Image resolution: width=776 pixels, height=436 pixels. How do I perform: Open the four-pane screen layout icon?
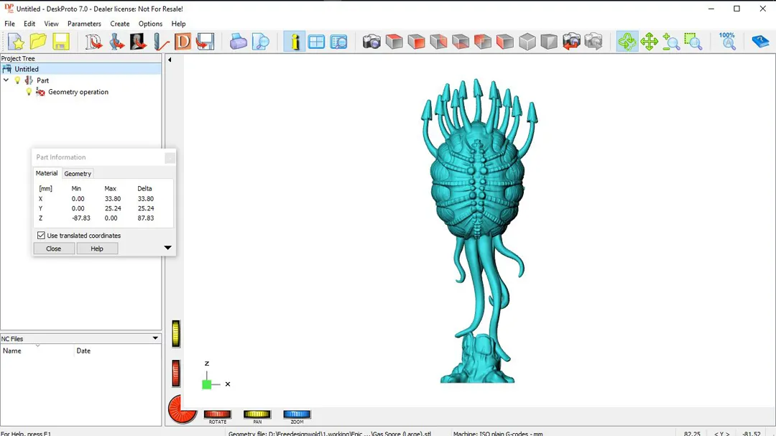click(x=316, y=42)
